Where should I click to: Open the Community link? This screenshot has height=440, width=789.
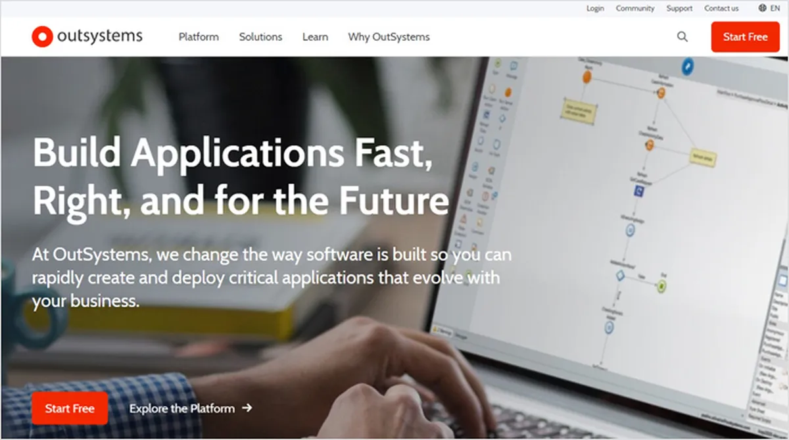(635, 9)
